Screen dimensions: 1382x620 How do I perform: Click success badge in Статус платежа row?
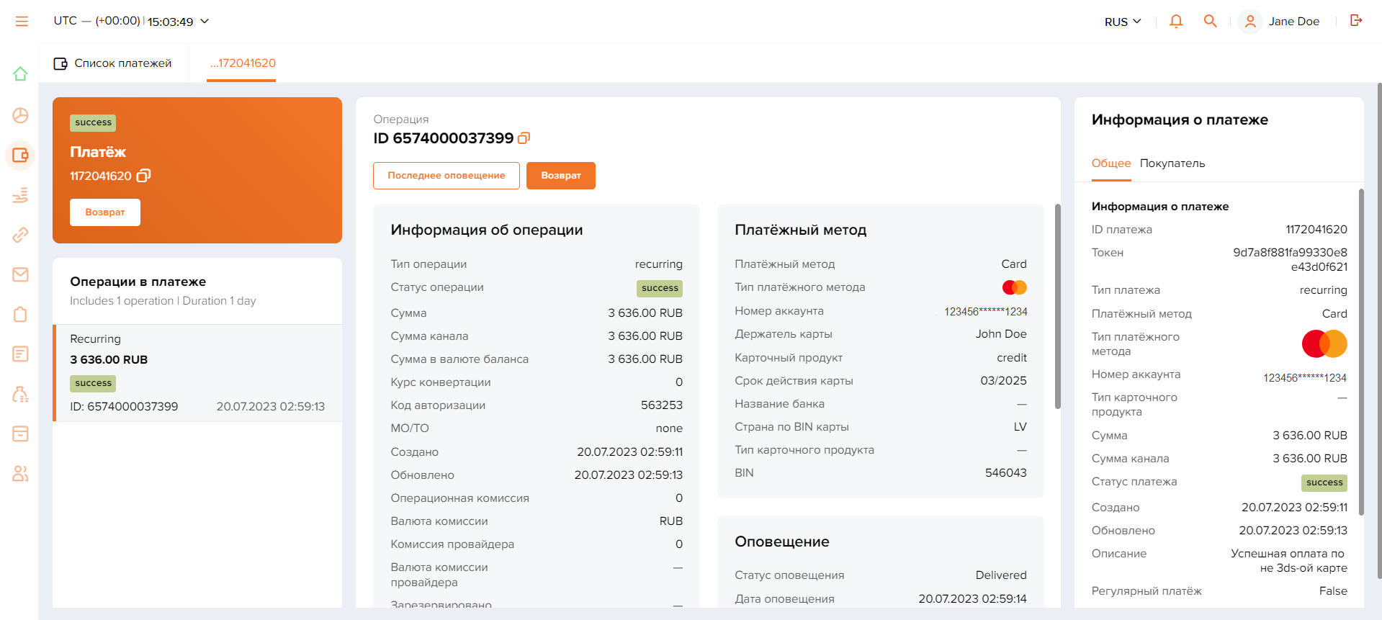pos(1324,482)
